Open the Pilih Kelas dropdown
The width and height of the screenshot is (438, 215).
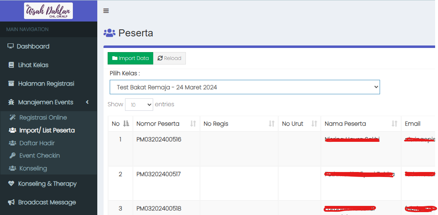pyautogui.click(x=245, y=87)
